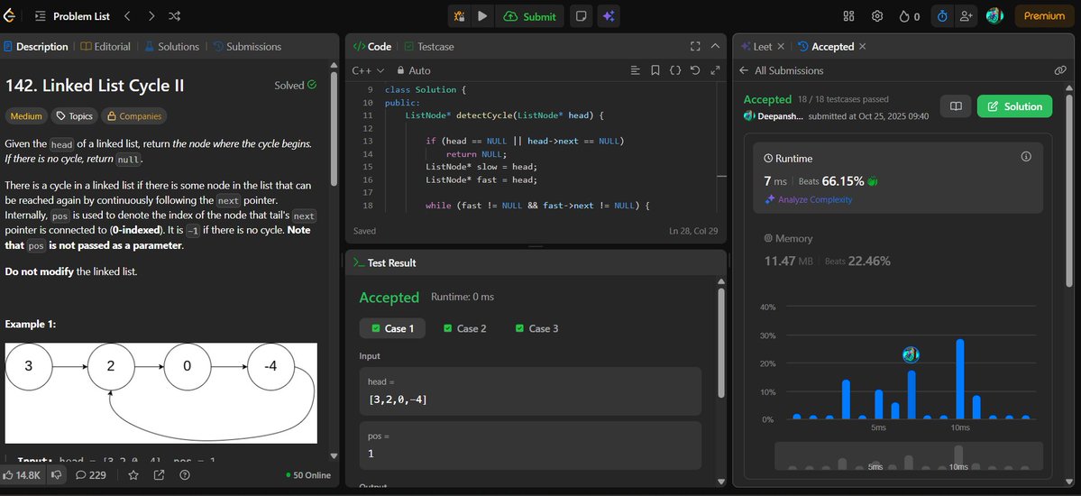
Task: Click the streak flame counter
Action: click(x=910, y=16)
